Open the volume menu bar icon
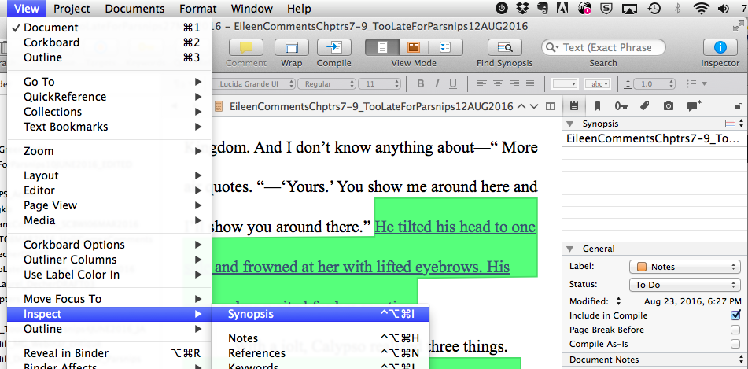 pos(723,8)
